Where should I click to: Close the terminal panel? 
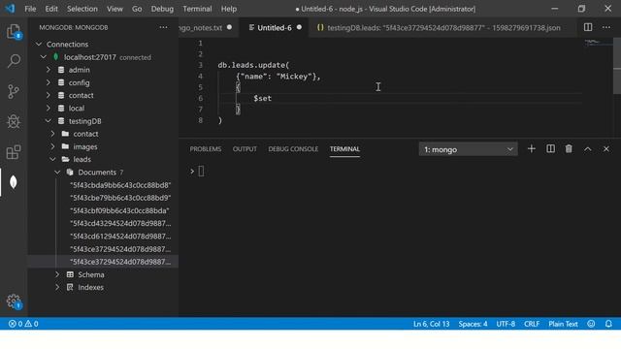pyautogui.click(x=606, y=149)
